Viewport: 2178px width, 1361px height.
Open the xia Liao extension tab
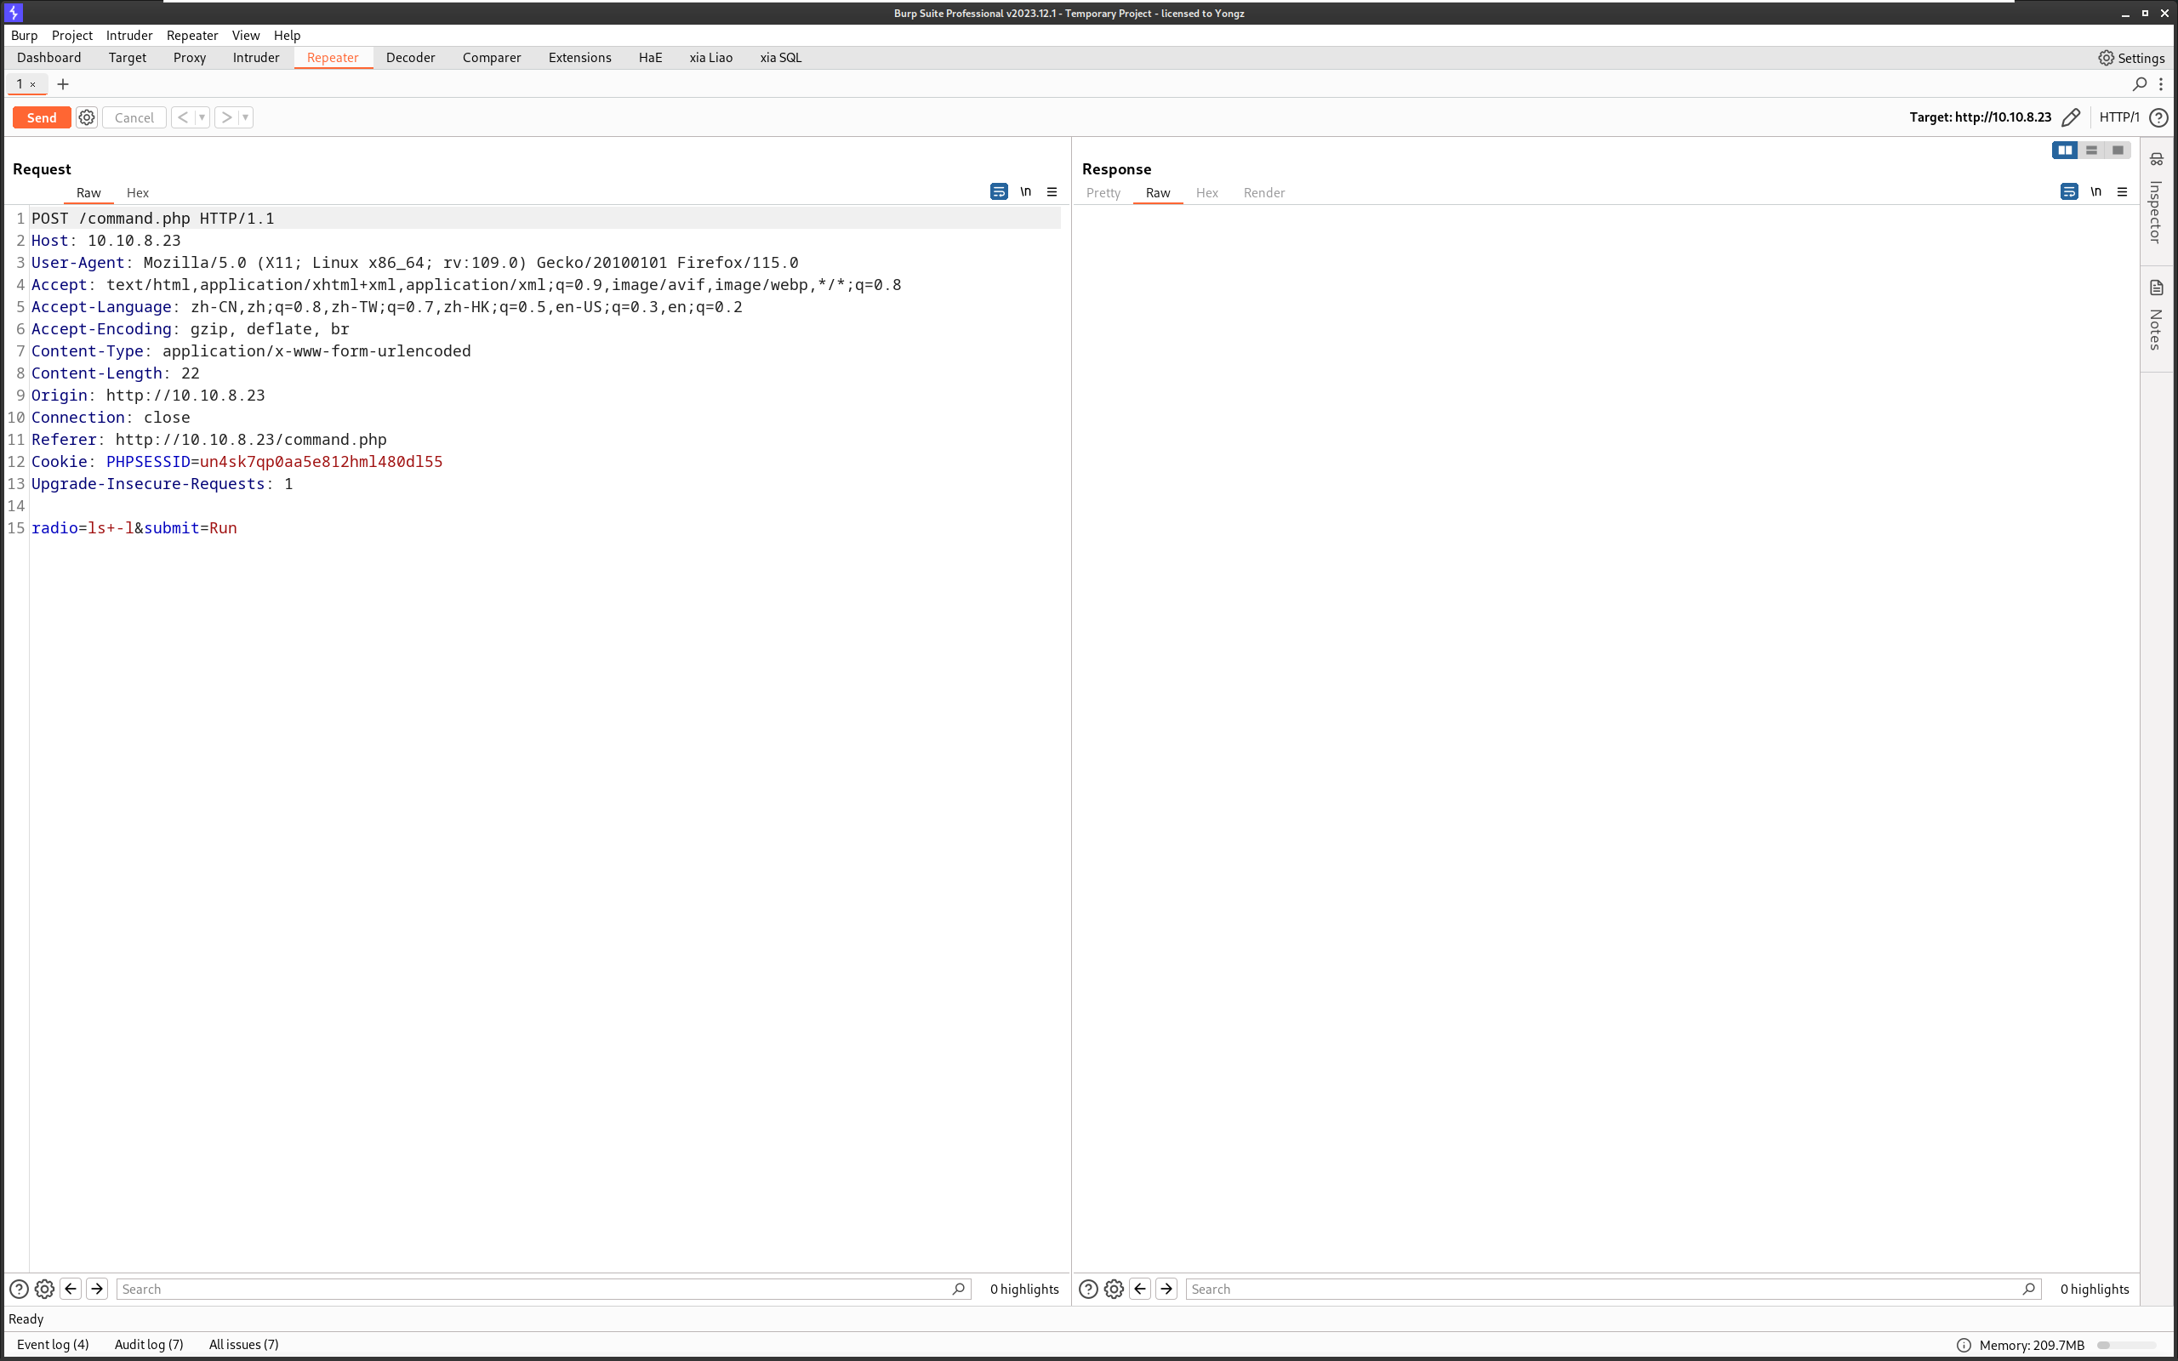(x=711, y=58)
